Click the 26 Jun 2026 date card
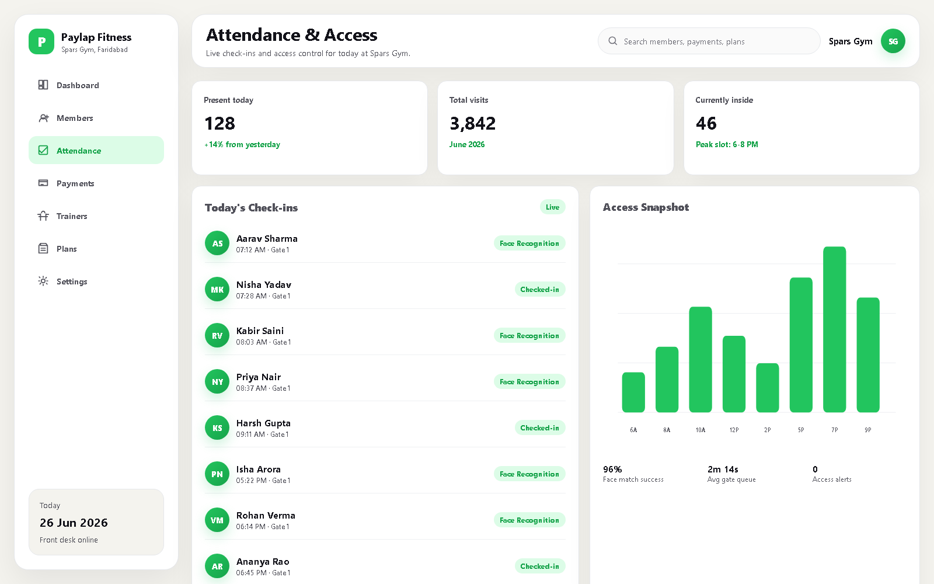934x584 pixels. [96, 522]
